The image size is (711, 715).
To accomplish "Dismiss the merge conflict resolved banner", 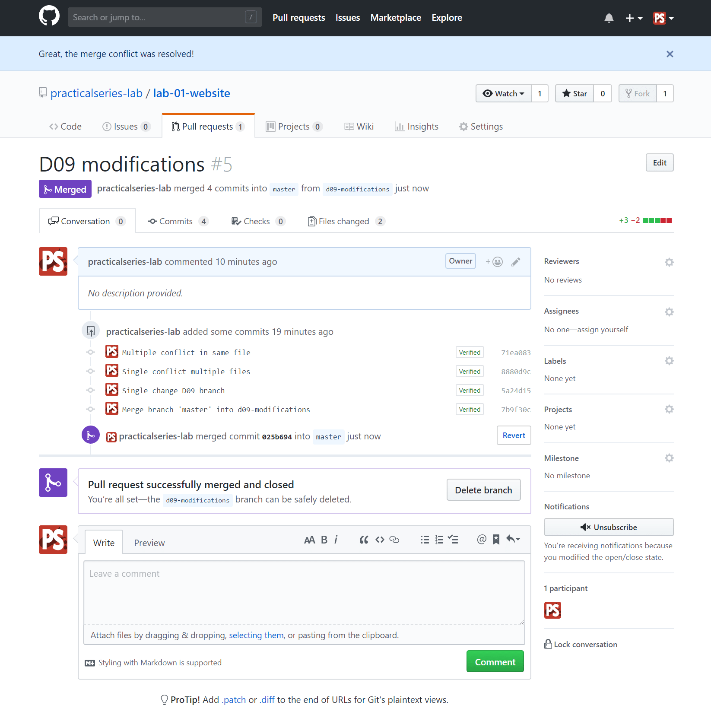I will 670,54.
